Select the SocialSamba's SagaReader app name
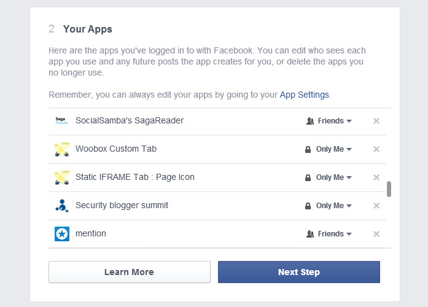 [130, 120]
